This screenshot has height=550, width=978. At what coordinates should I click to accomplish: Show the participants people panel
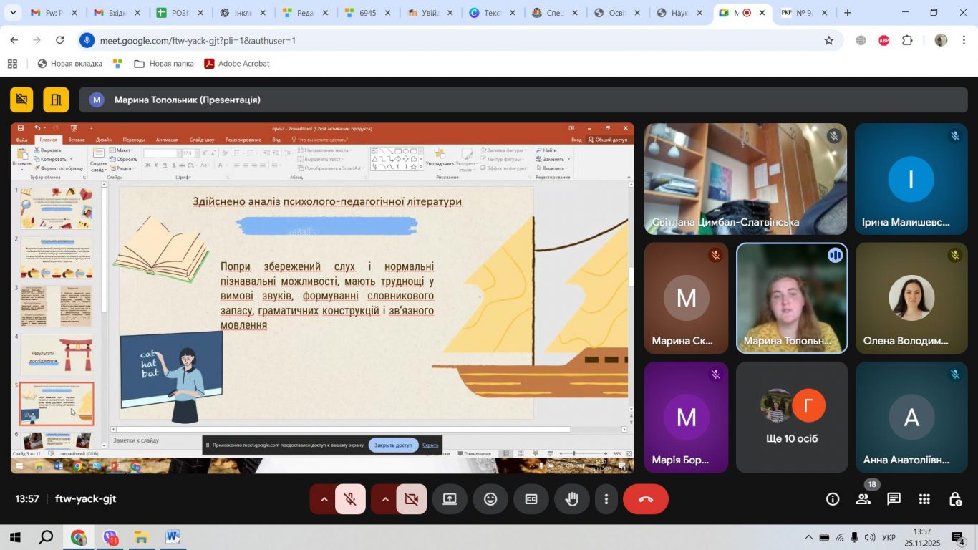click(863, 499)
